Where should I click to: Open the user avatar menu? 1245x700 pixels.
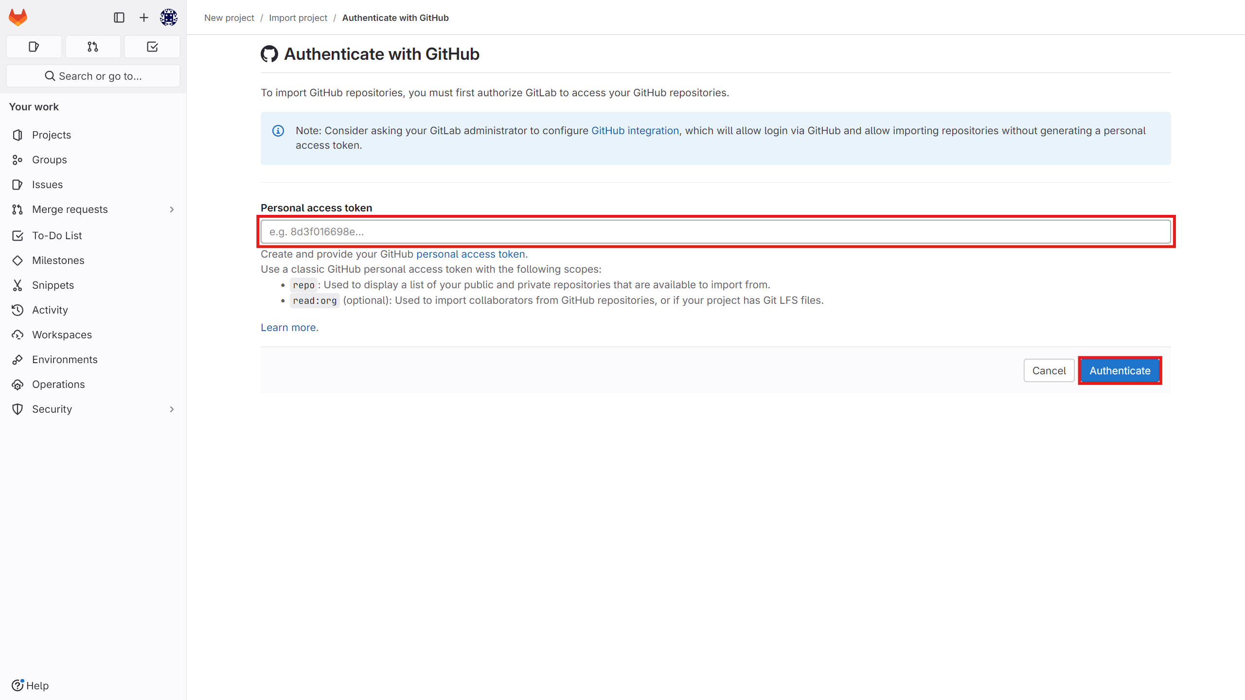pos(169,17)
